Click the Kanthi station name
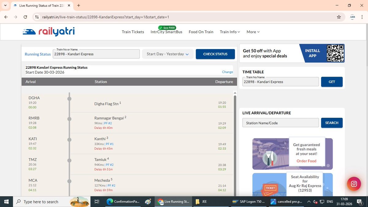Screen dimensions: 368x207 [100, 139]
